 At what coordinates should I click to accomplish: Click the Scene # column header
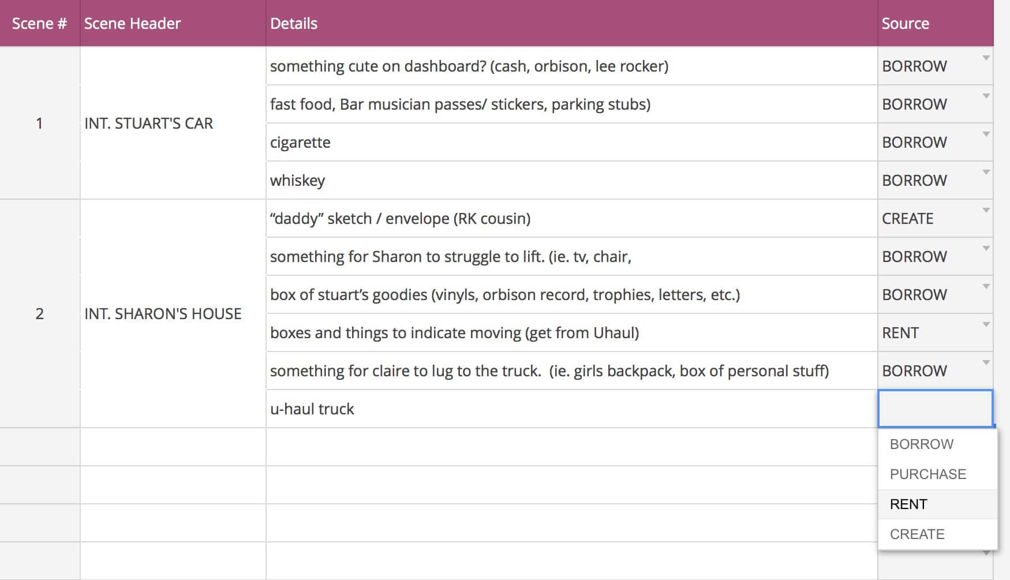39,23
